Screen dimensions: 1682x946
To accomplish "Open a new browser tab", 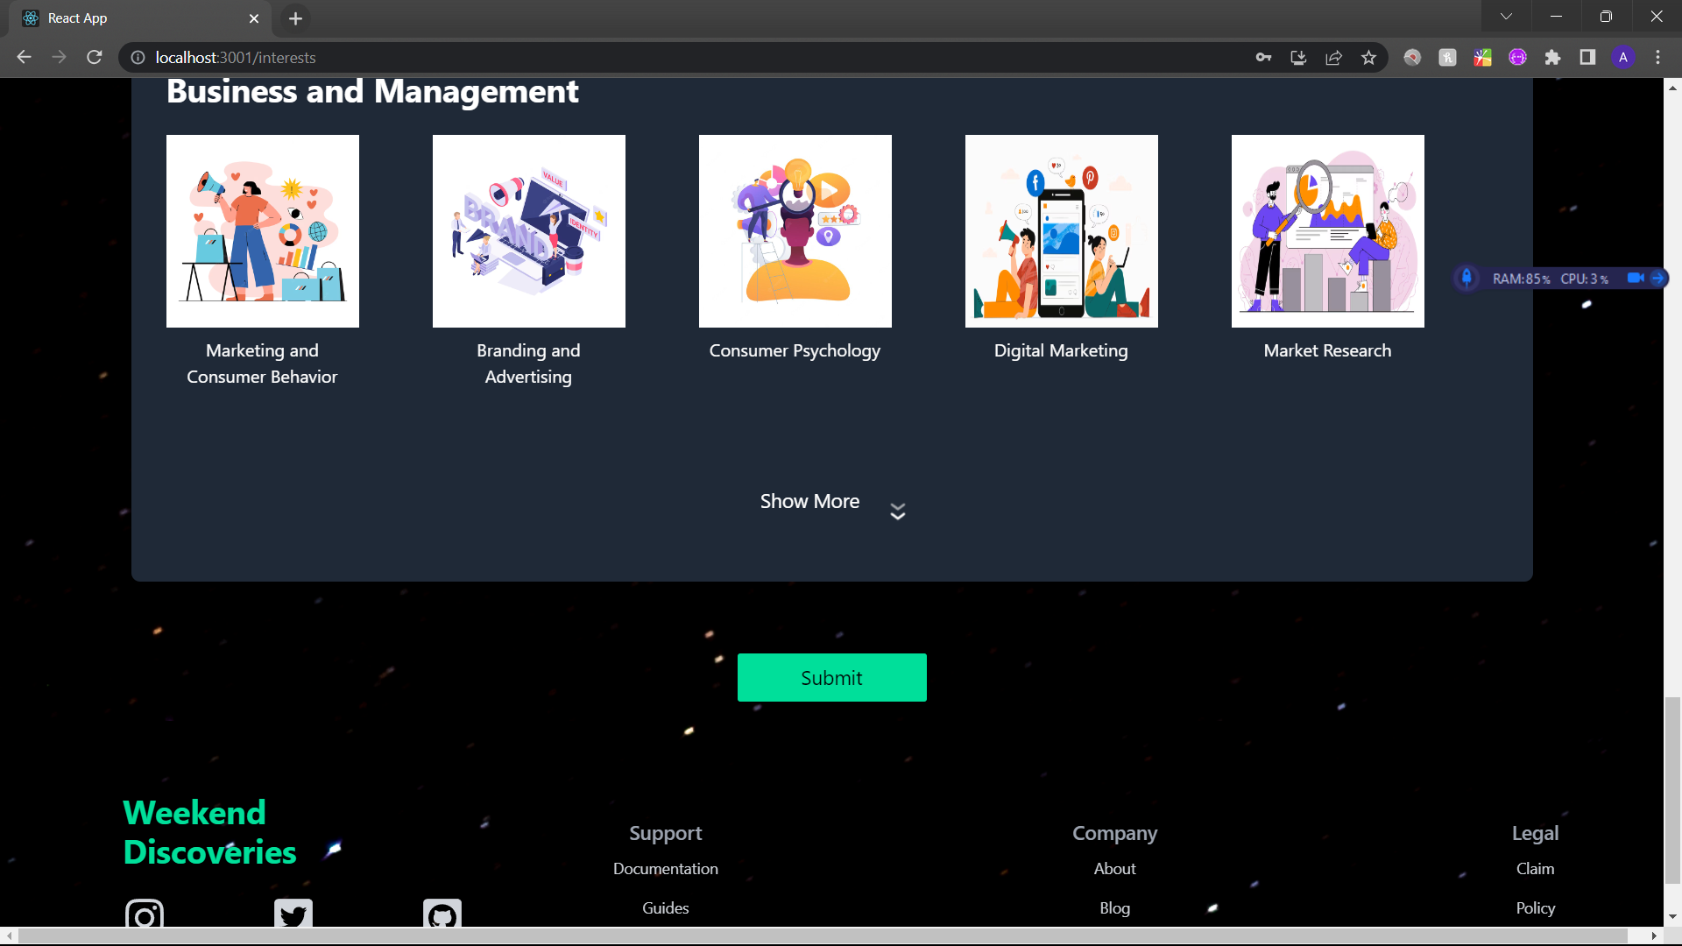I will click(x=295, y=18).
